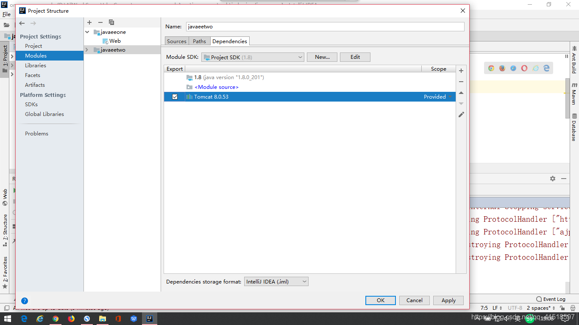579x325 pixels.
Task: Click Apply button
Action: pyautogui.click(x=448, y=300)
